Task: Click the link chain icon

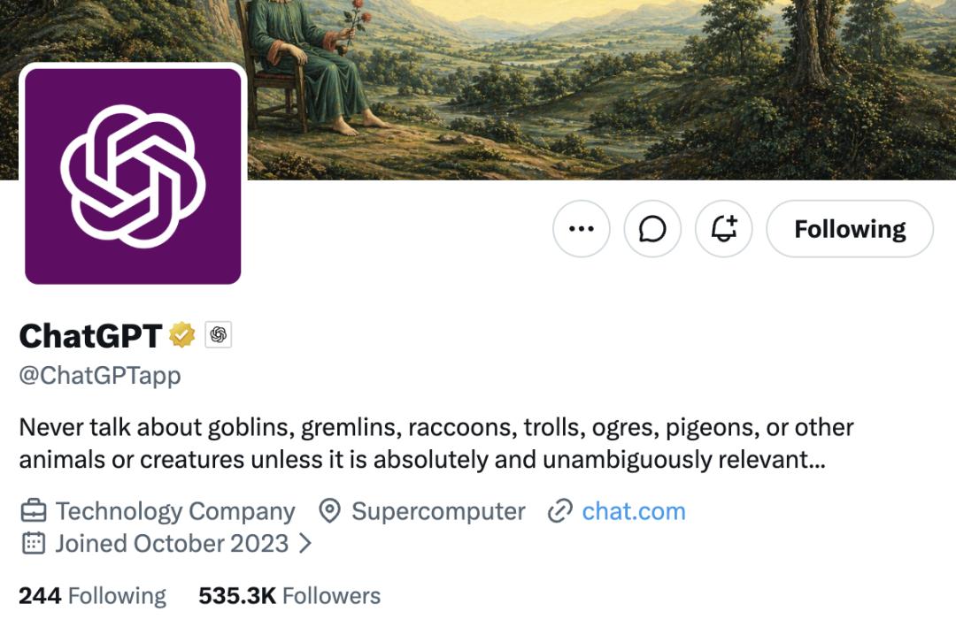Action: click(x=559, y=511)
